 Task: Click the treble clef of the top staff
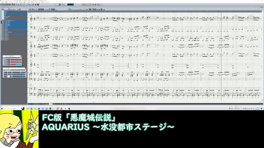31,19
